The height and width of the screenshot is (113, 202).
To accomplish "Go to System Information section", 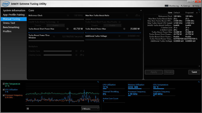I will [x=14, y=10].
